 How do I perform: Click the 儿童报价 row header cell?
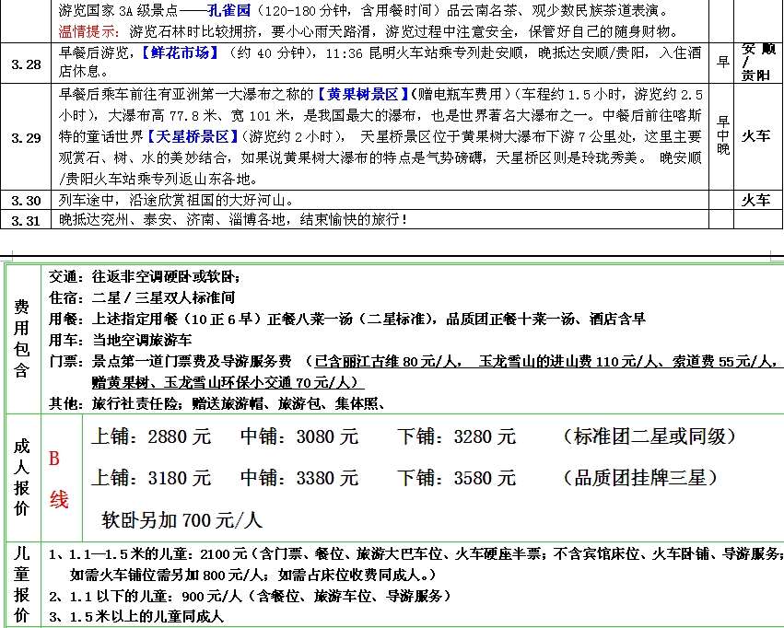[x=21, y=584]
